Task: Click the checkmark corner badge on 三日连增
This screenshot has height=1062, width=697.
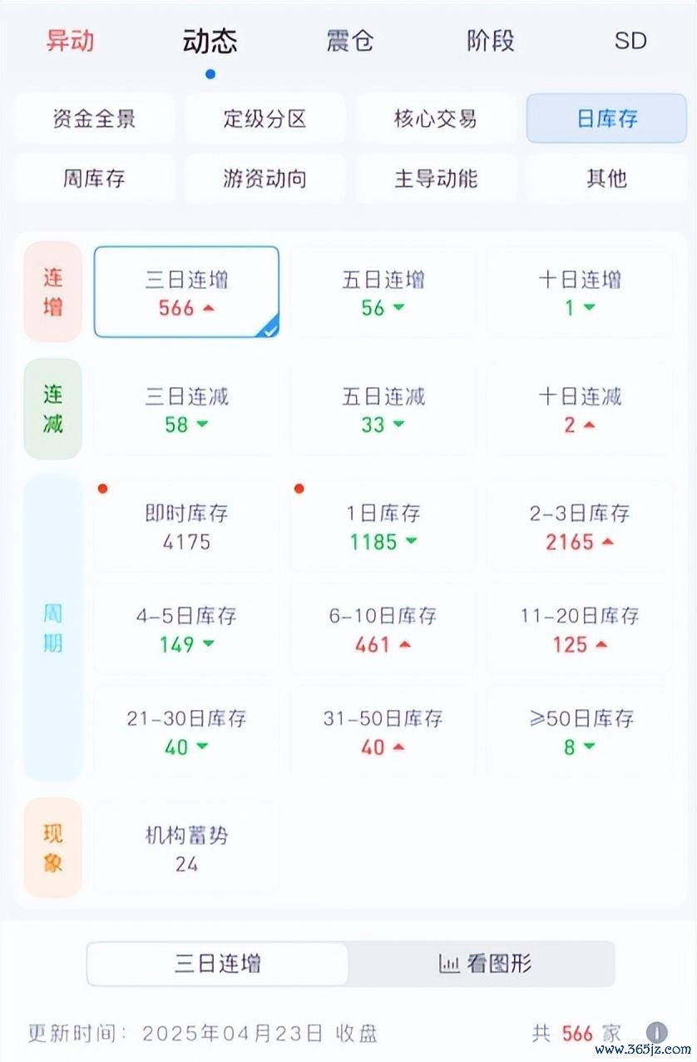Action: tap(269, 330)
